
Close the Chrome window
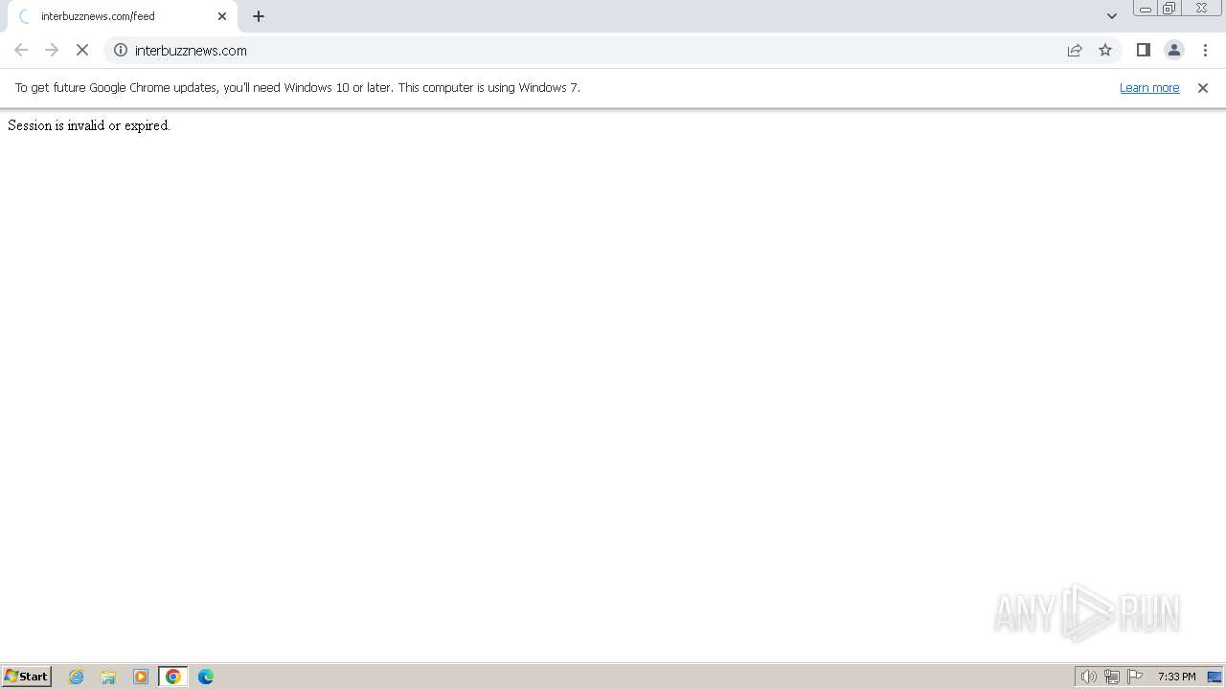pos(1201,9)
